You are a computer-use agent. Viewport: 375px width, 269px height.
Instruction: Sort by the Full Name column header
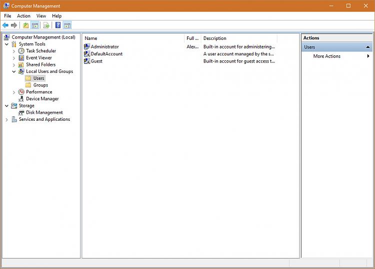click(x=192, y=38)
